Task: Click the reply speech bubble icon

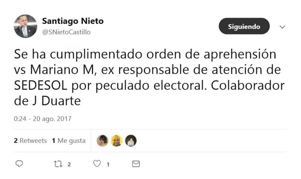Action: (x=19, y=164)
